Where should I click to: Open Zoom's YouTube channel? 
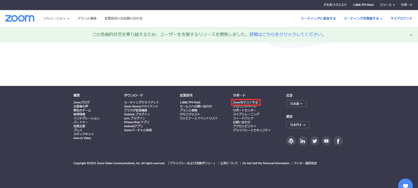point(326,141)
